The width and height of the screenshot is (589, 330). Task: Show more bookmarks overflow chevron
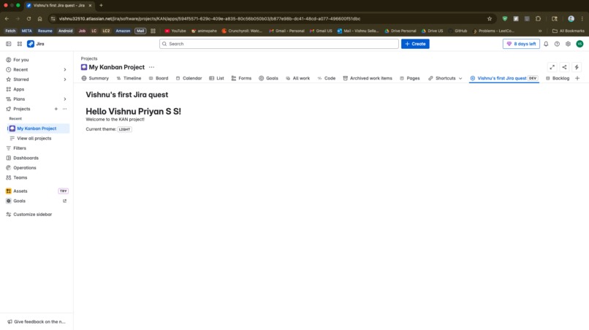540,31
